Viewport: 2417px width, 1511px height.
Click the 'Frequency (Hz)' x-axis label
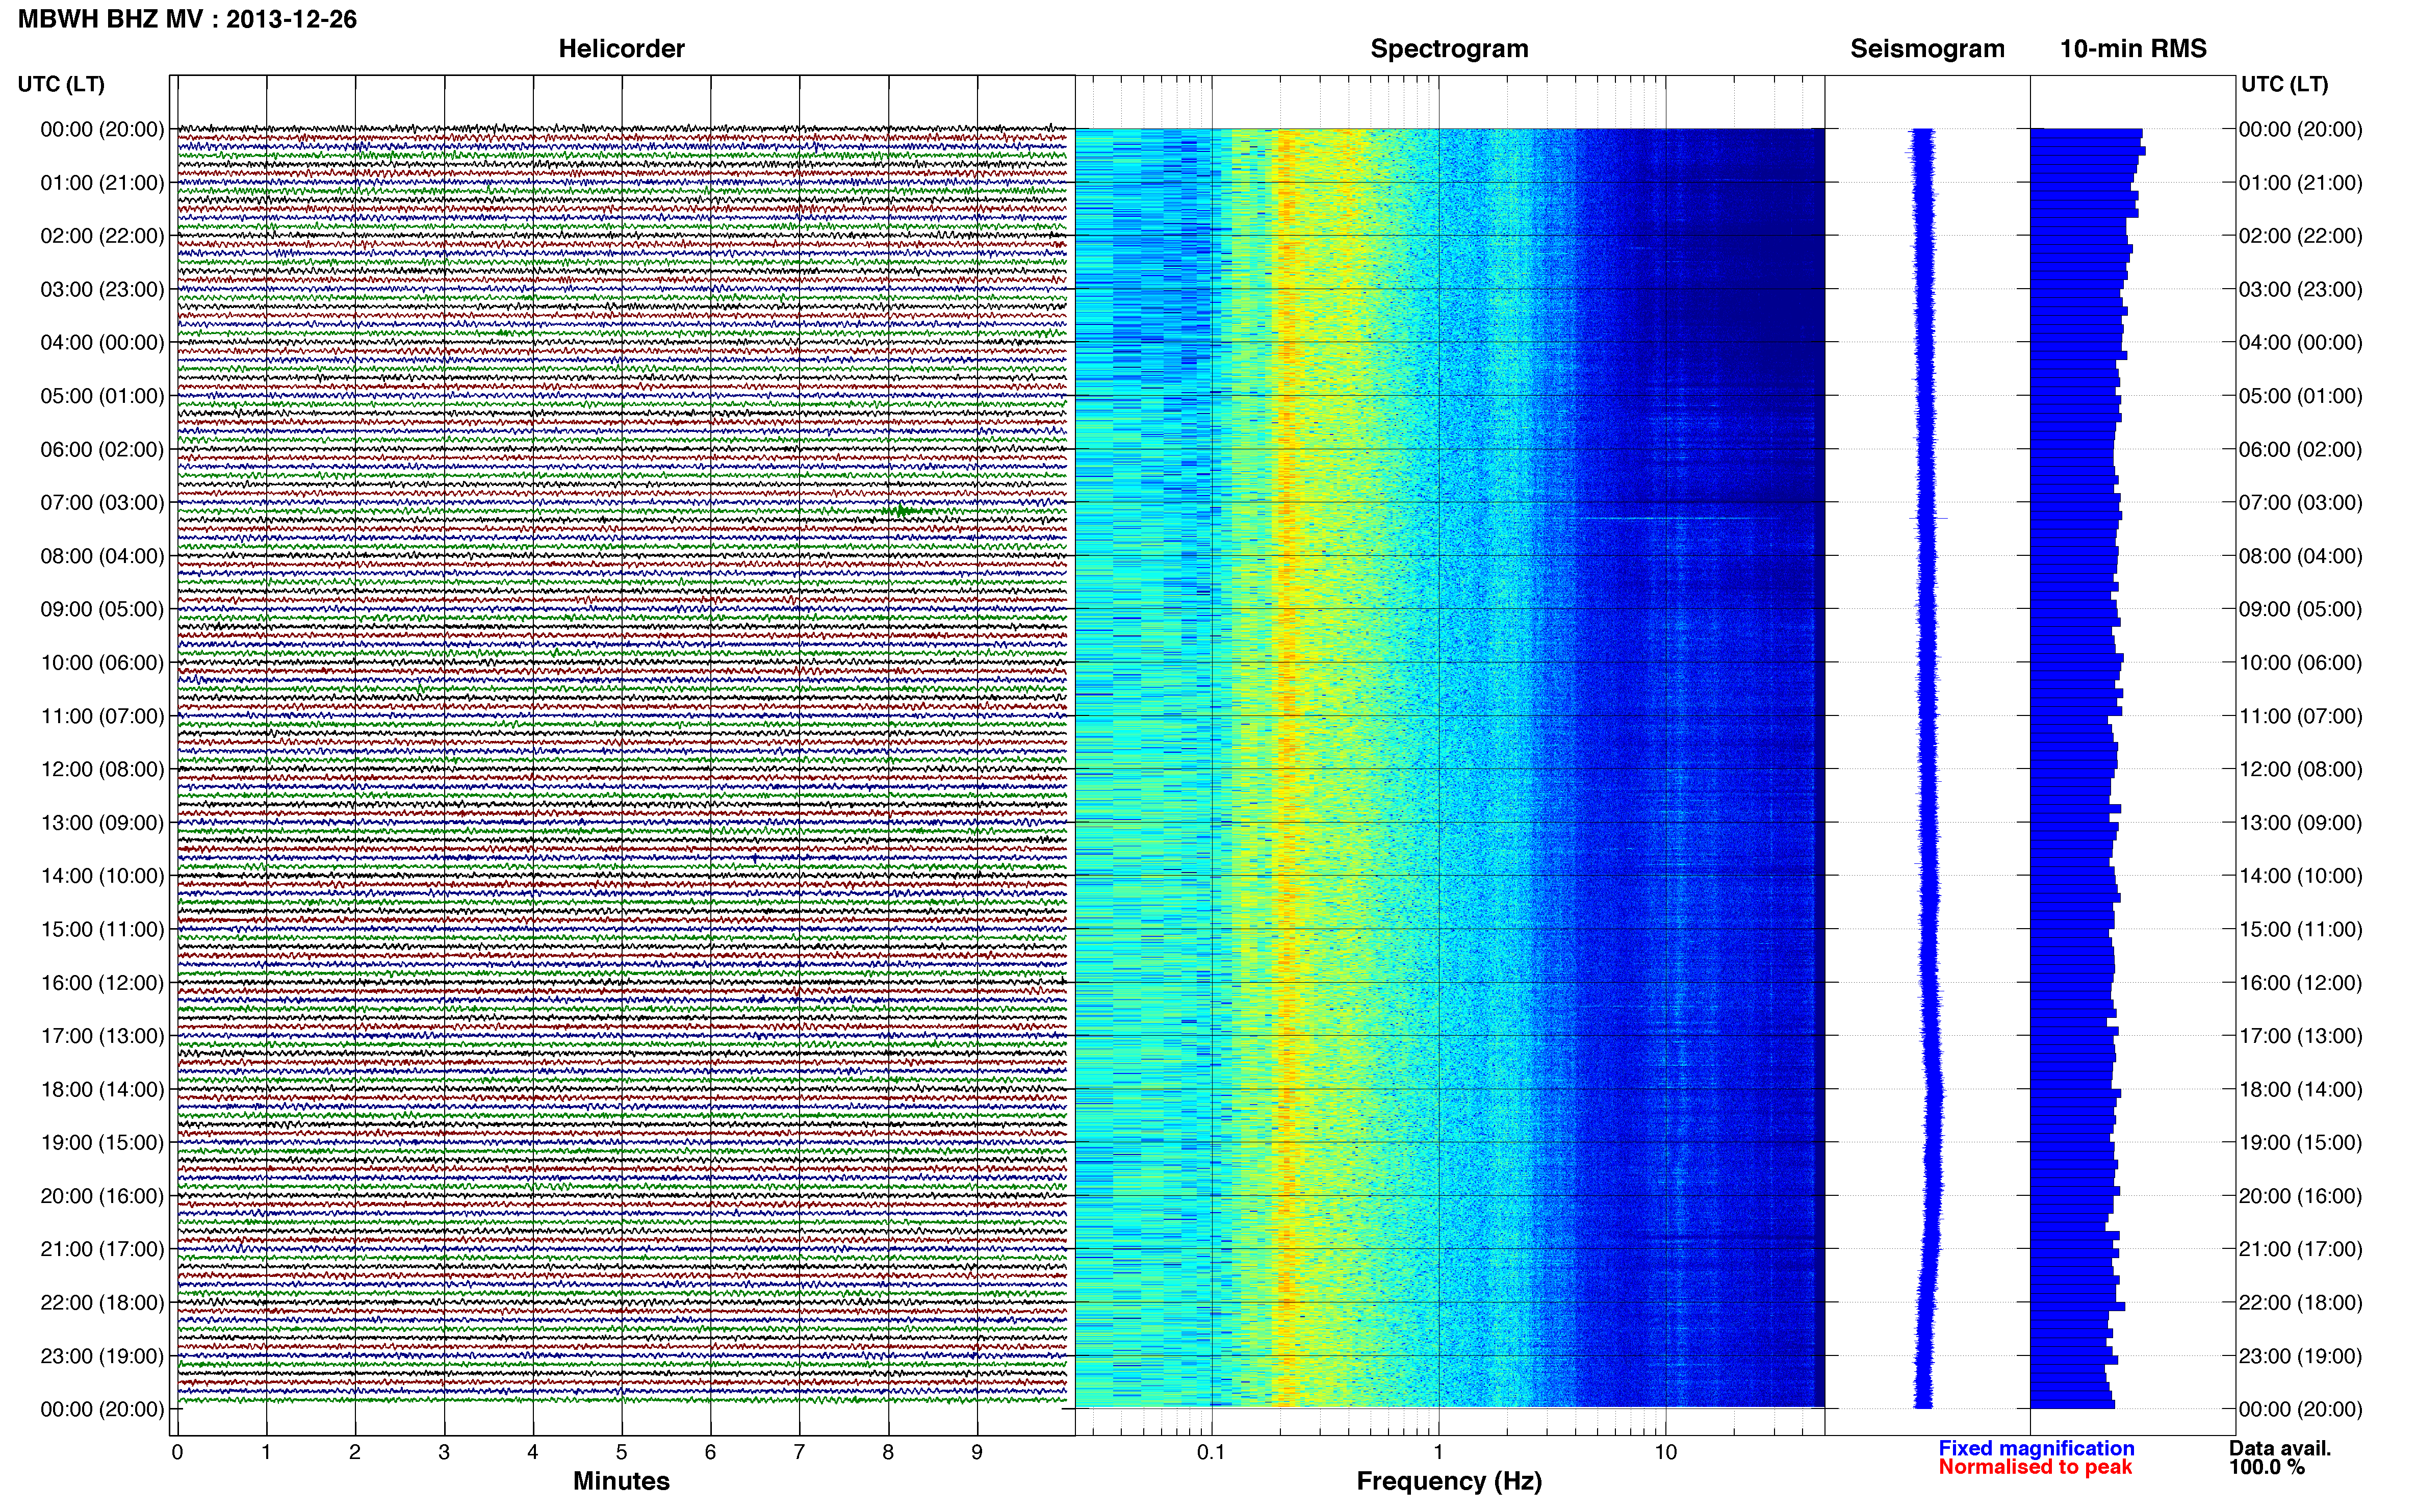(1449, 1481)
